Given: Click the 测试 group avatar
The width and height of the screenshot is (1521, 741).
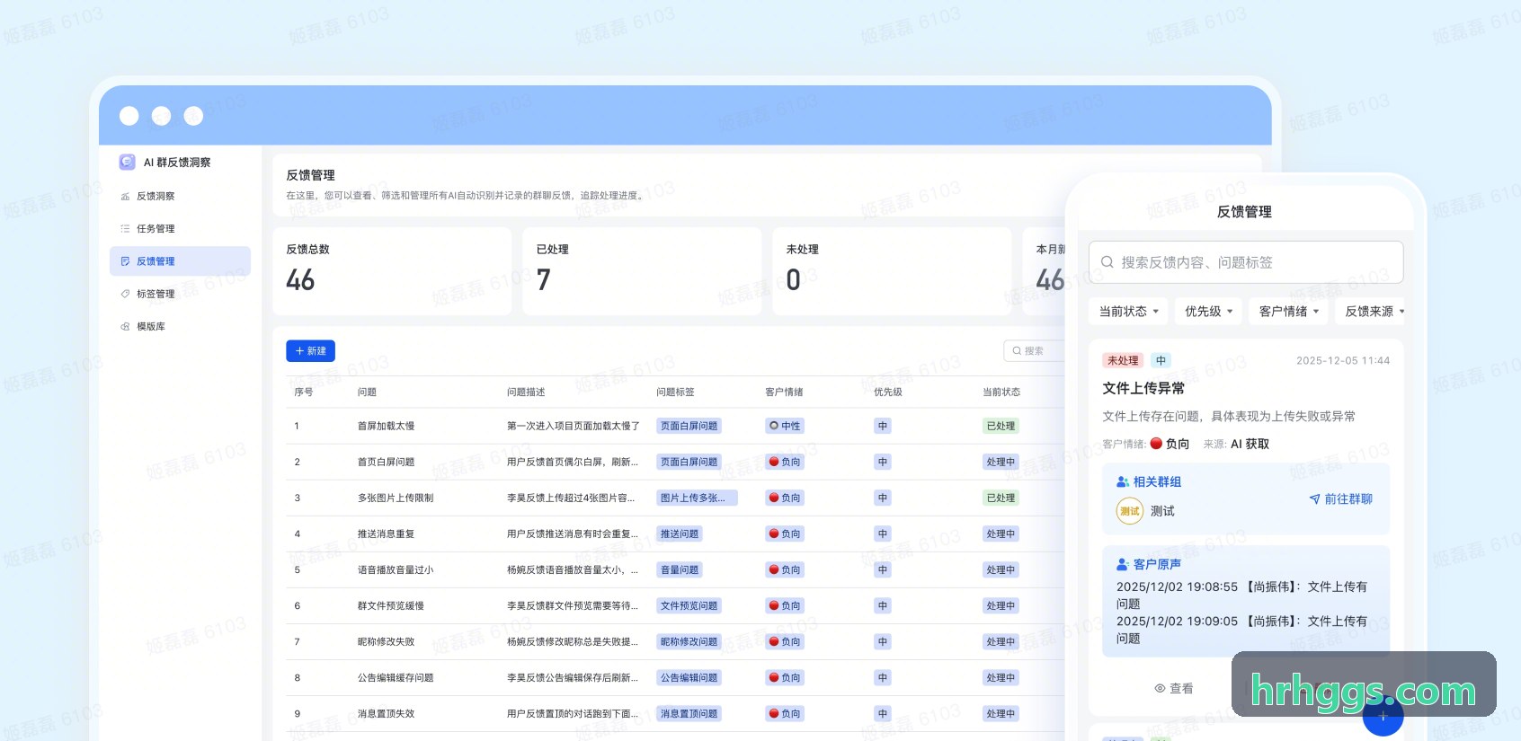Looking at the screenshot, I should pyautogui.click(x=1130, y=511).
